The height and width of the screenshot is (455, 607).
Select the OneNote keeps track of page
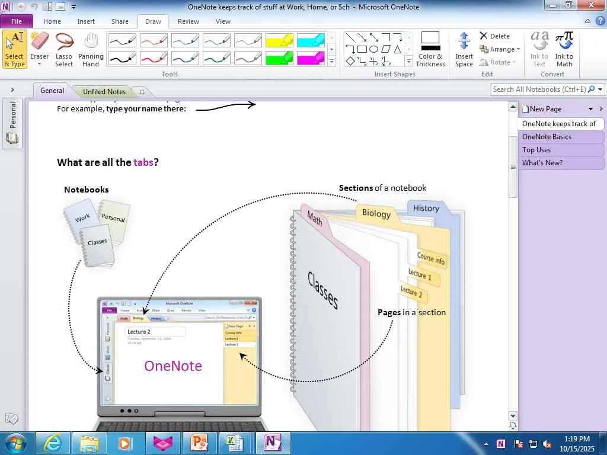coord(560,124)
